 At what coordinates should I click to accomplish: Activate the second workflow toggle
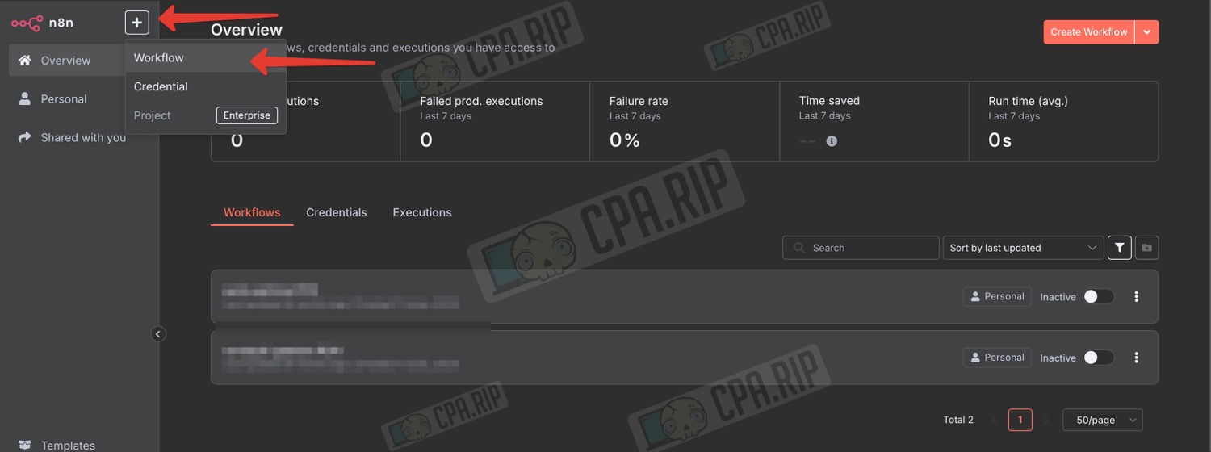pos(1098,358)
